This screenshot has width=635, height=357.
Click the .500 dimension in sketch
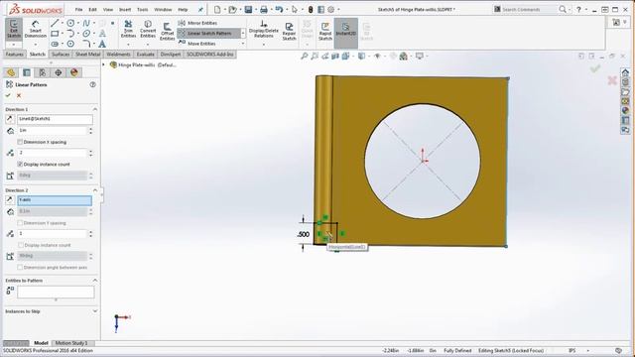(303, 234)
